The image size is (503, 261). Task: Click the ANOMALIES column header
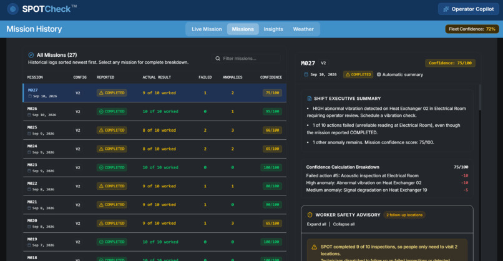click(233, 77)
